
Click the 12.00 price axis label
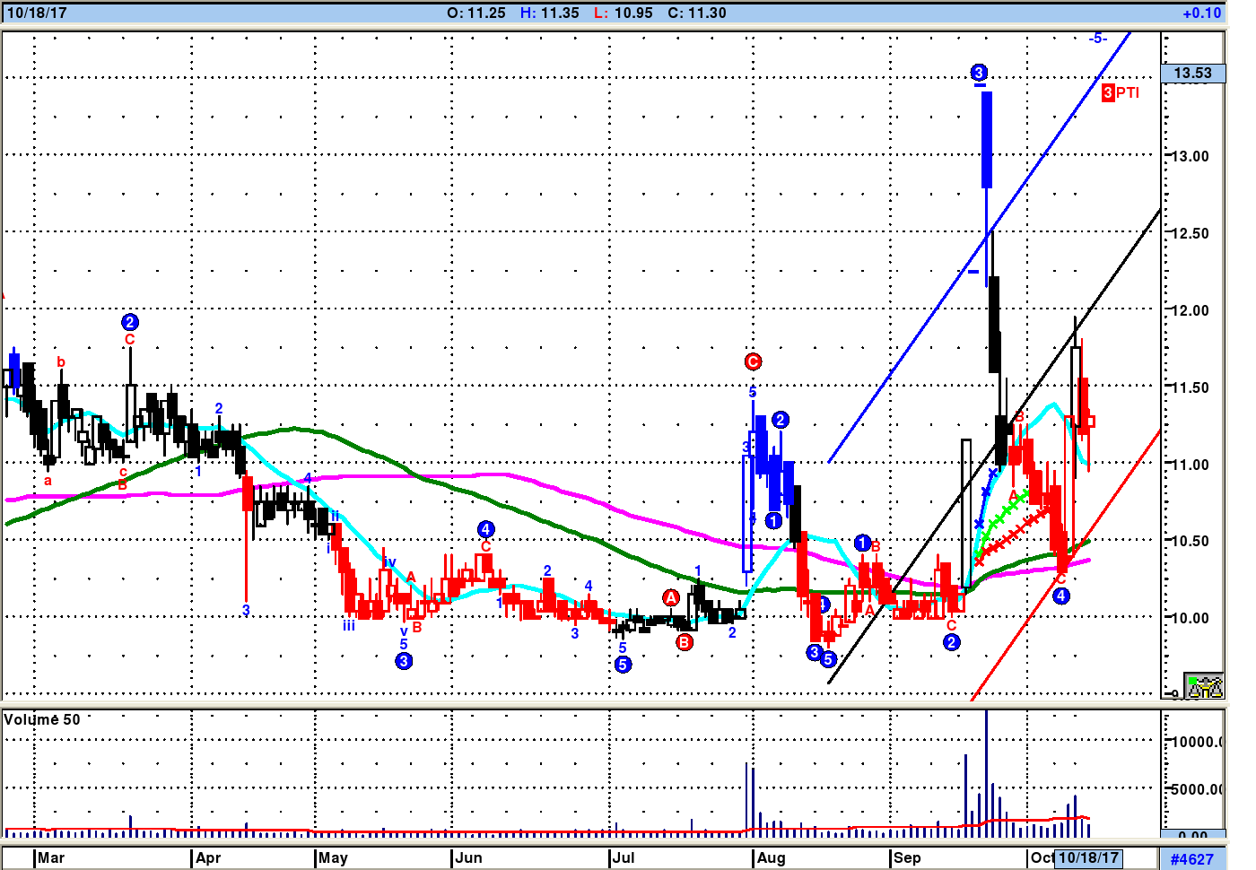click(x=1191, y=310)
